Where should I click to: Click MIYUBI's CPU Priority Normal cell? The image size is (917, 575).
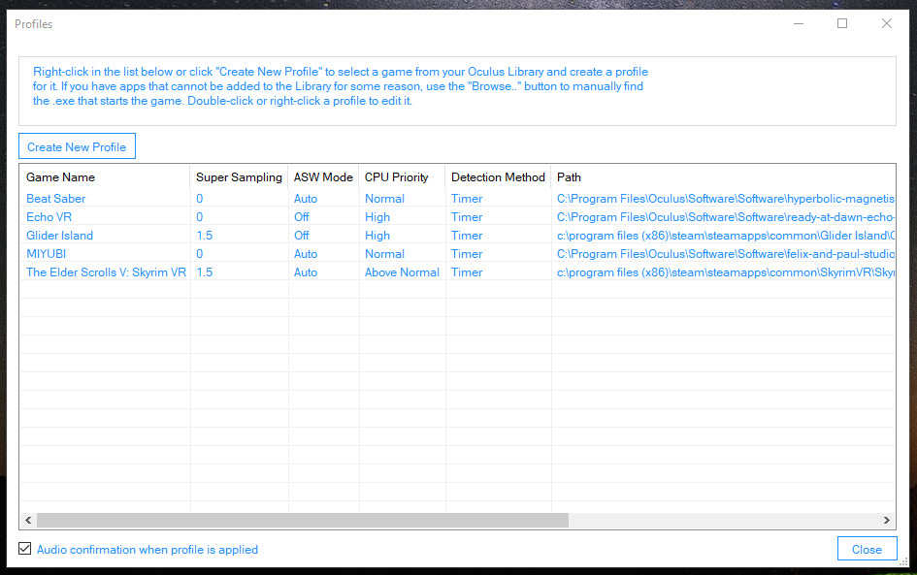point(385,254)
